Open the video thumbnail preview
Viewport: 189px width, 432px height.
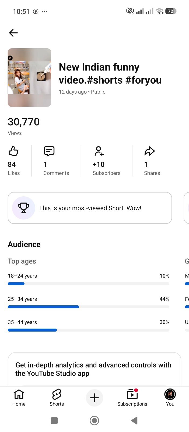[29, 77]
